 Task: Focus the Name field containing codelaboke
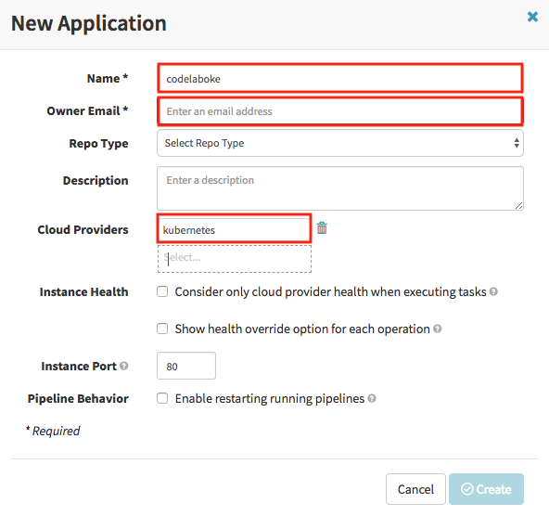click(340, 79)
